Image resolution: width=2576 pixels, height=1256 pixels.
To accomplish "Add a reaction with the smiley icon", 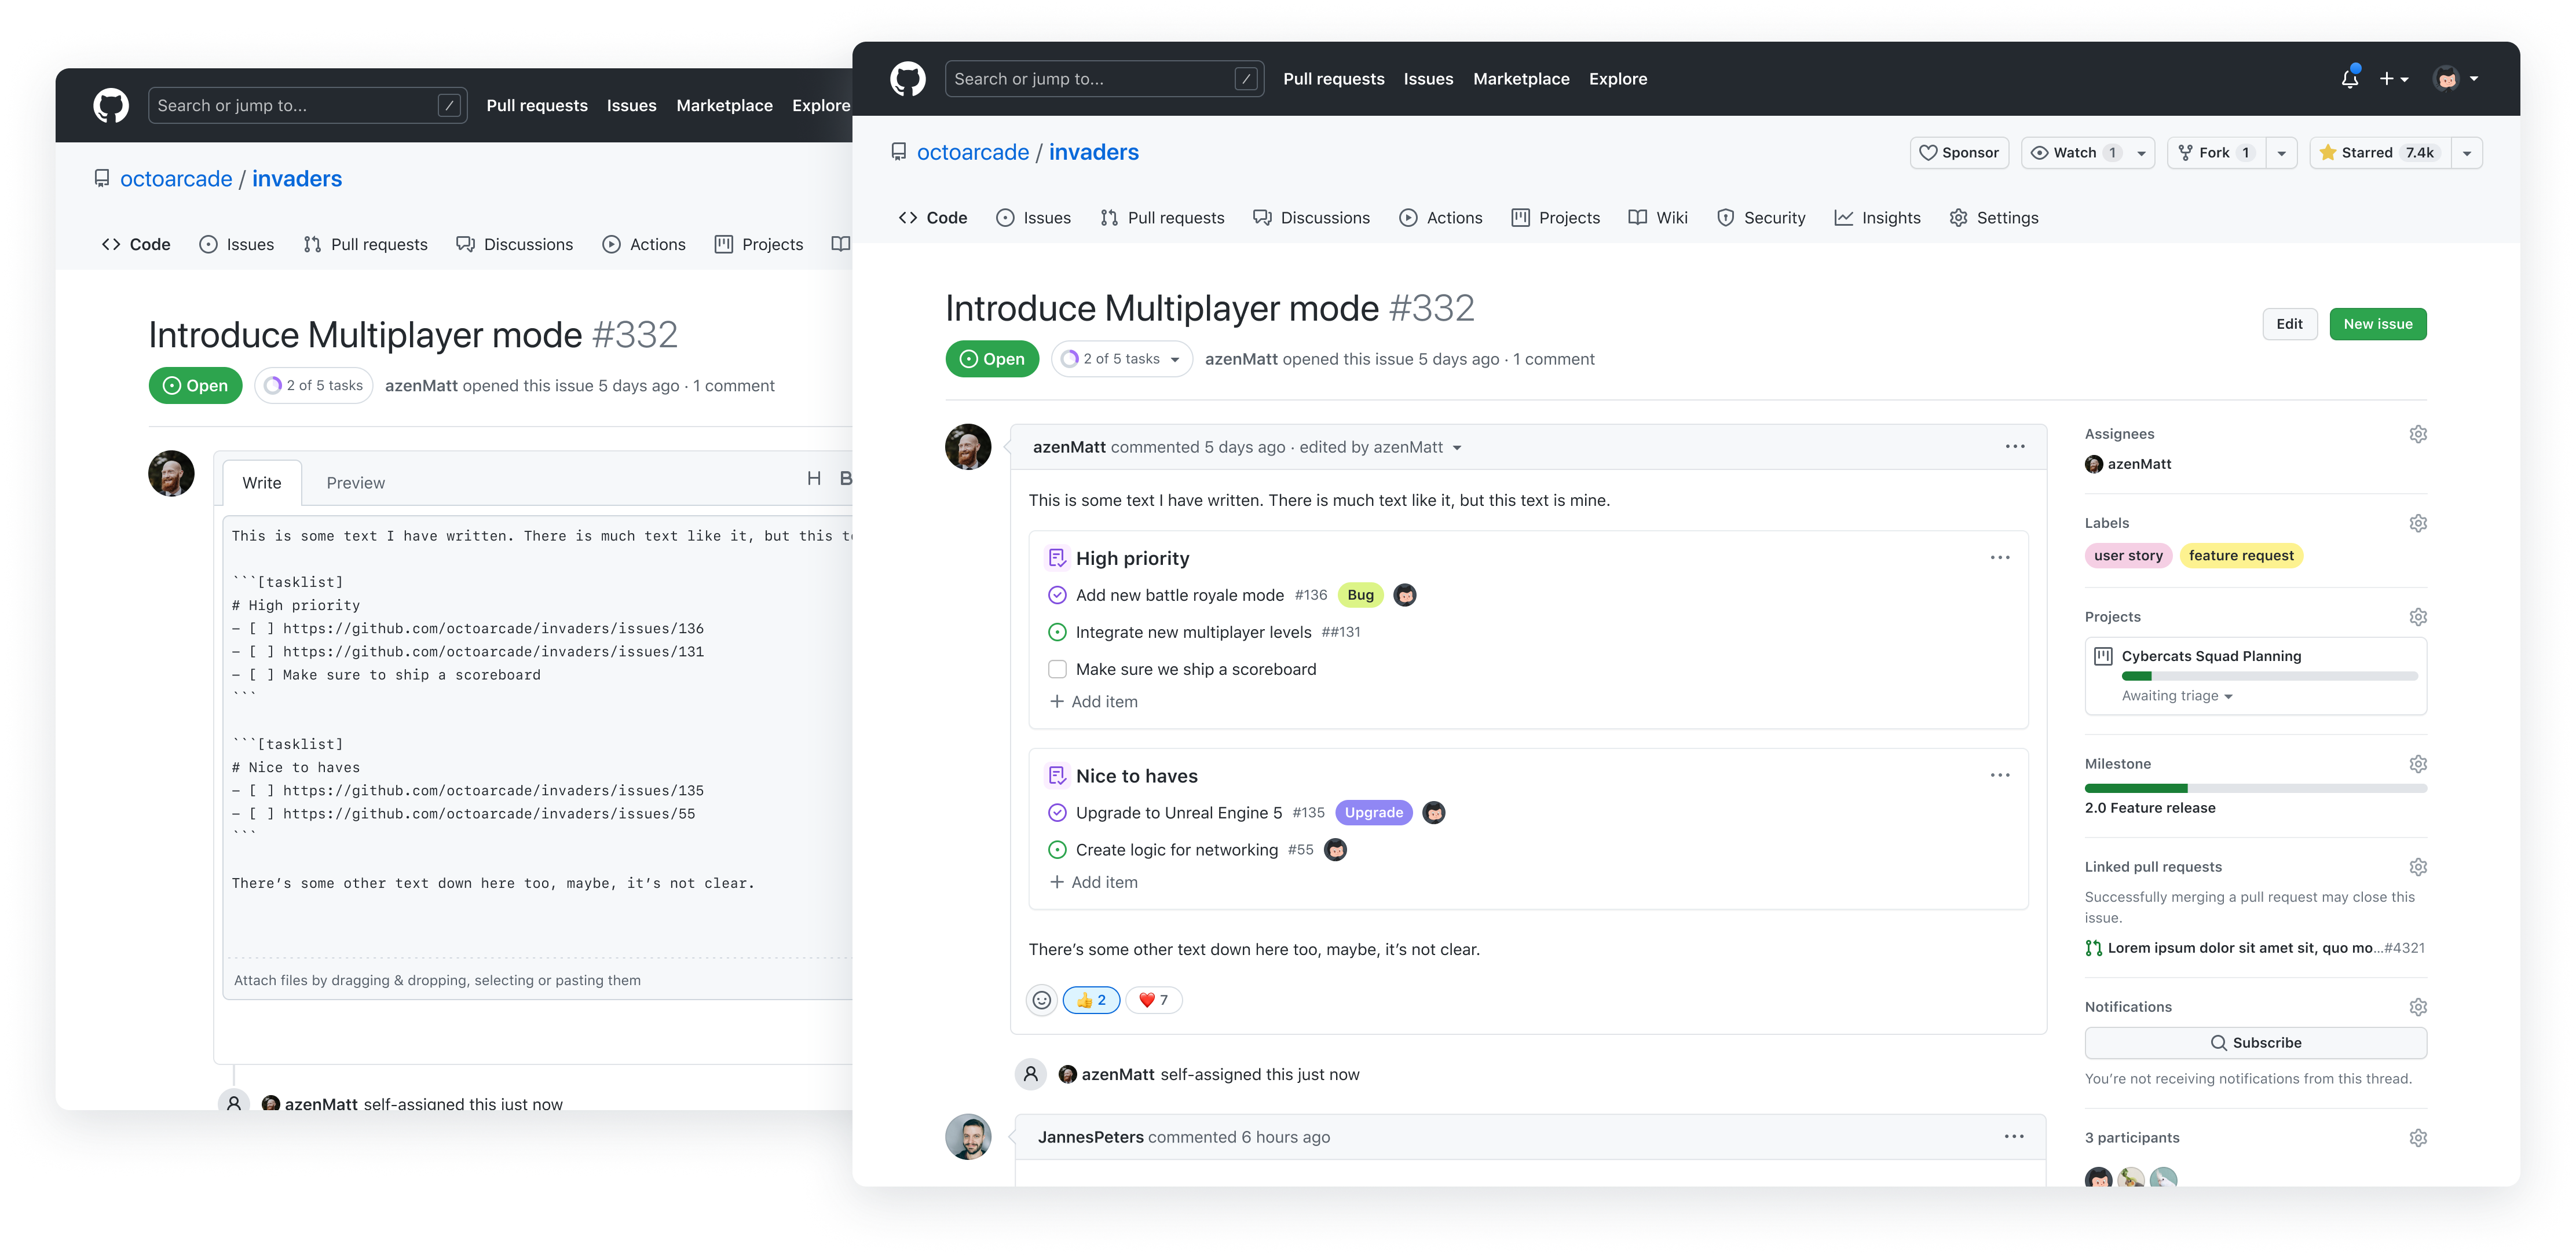I will click(1041, 999).
